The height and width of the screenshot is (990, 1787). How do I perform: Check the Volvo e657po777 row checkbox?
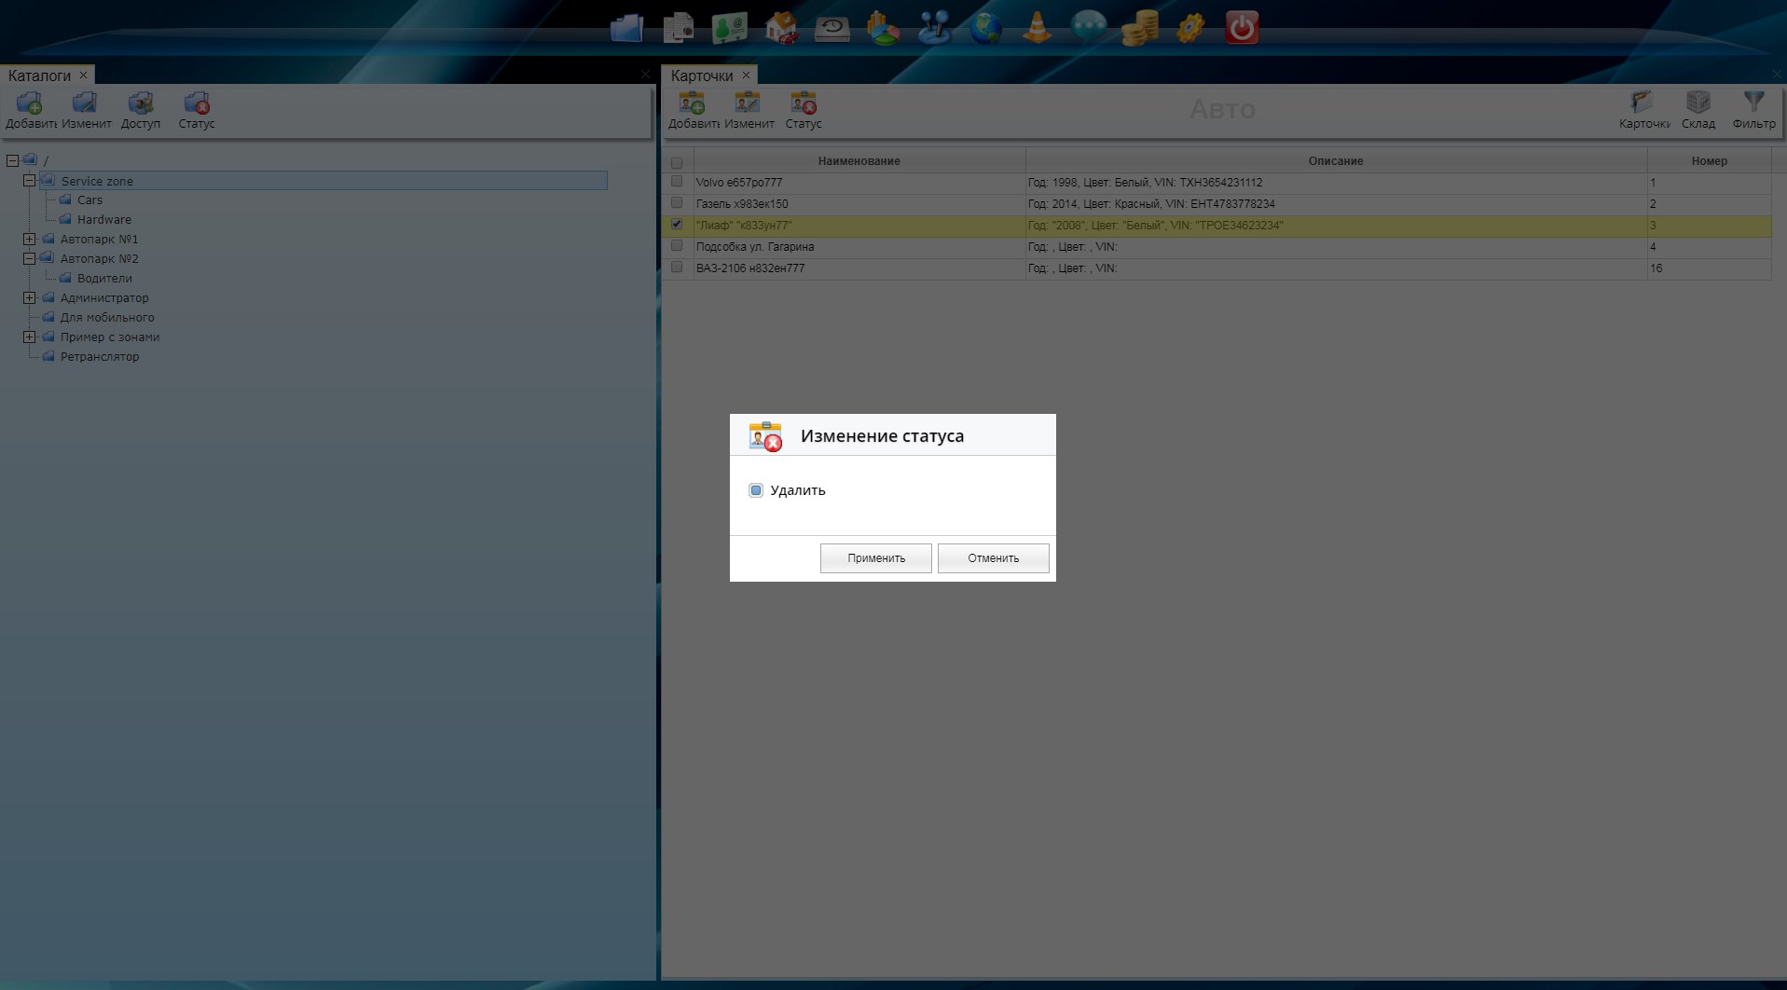(677, 182)
